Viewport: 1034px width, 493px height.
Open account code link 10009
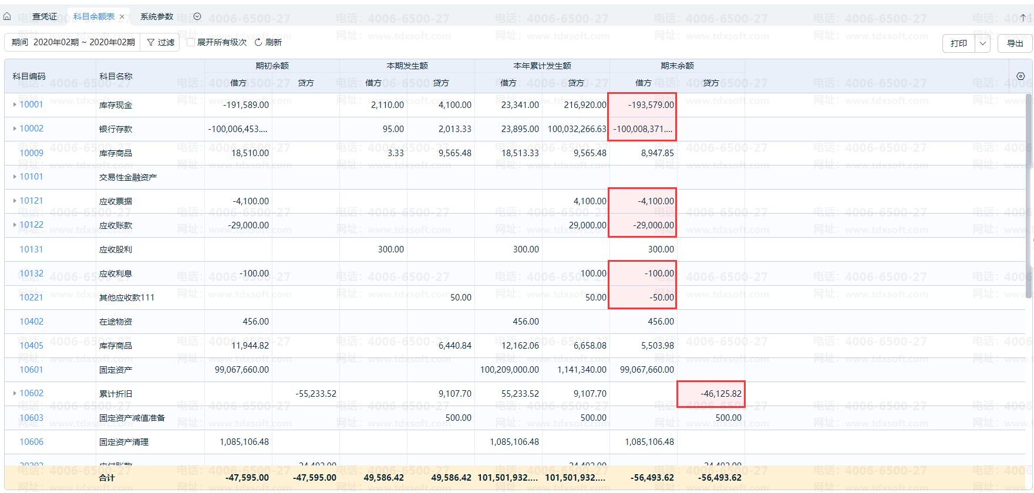tap(32, 153)
